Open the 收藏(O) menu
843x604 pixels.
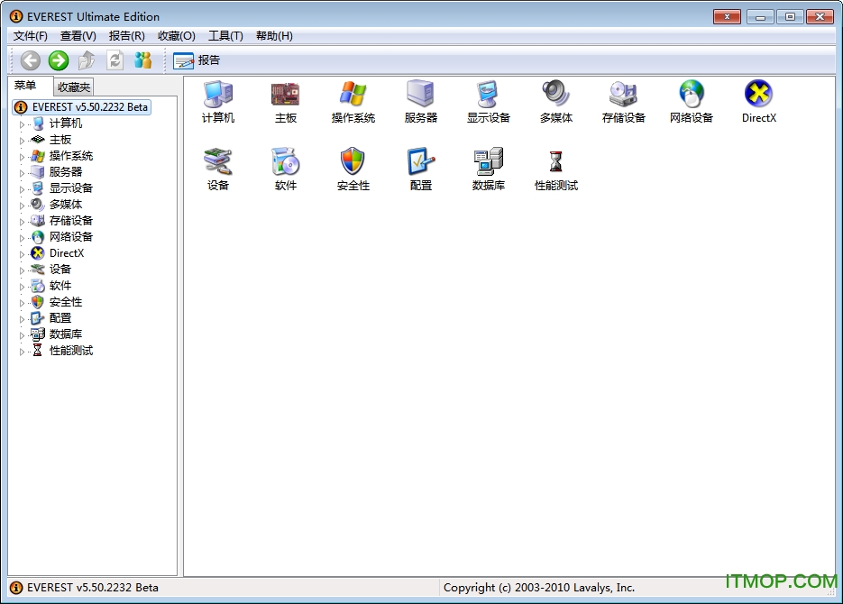point(177,36)
